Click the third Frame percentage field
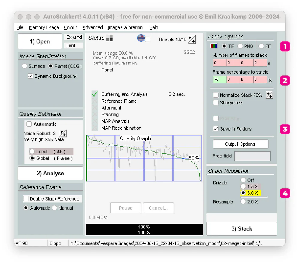This screenshot has height=269, width=307. pyautogui.click(x=247, y=80)
